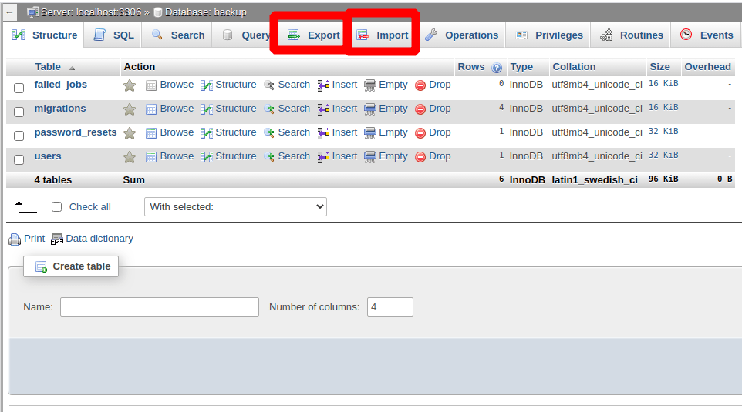Click Drop icon in users row

tap(420, 157)
